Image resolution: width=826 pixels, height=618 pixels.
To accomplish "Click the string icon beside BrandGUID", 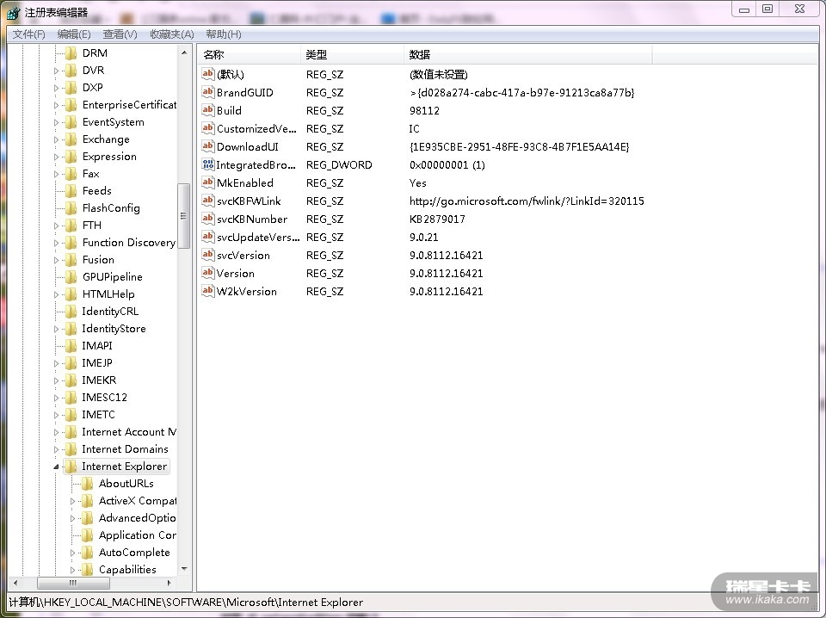I will tap(208, 92).
